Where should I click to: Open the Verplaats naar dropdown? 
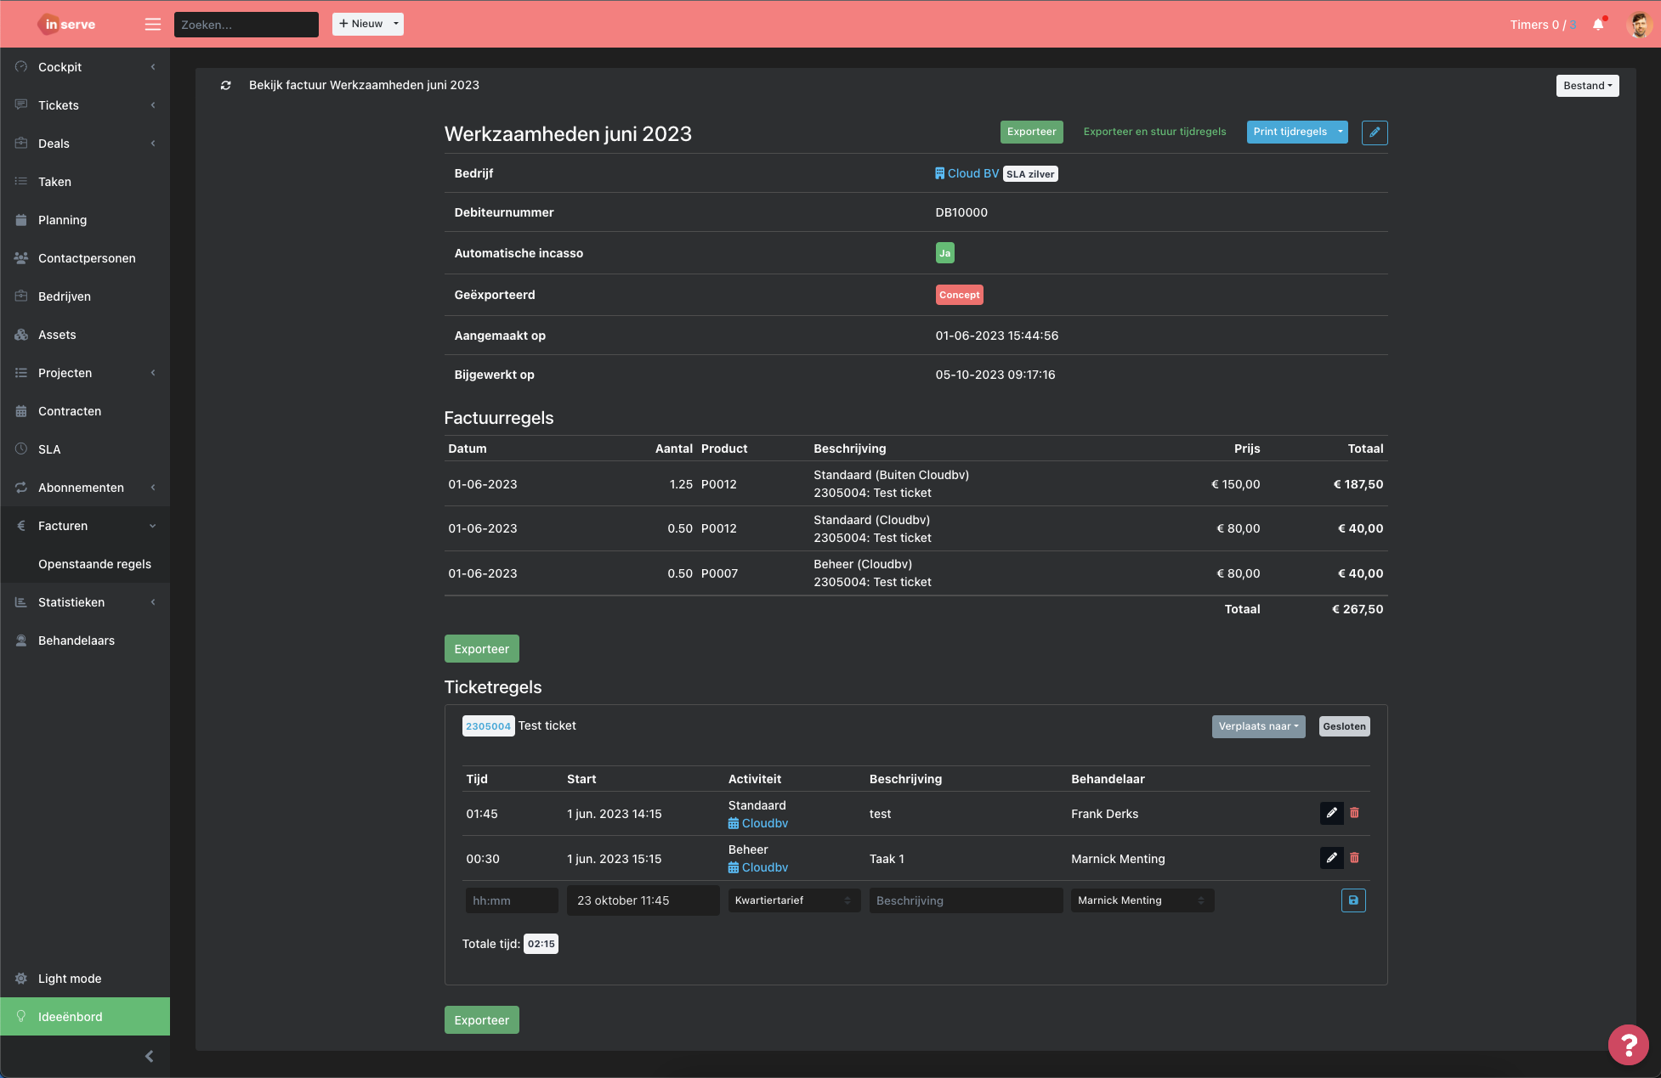point(1258,726)
